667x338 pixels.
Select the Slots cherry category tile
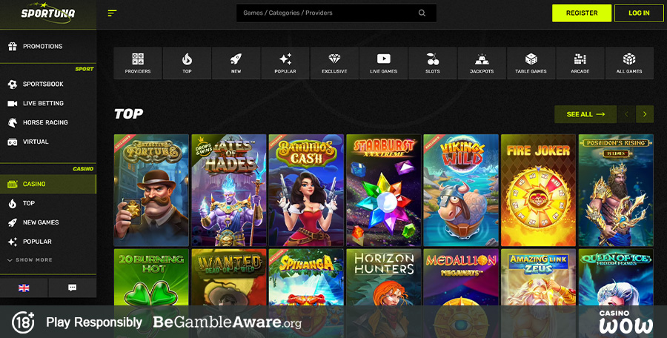433,63
